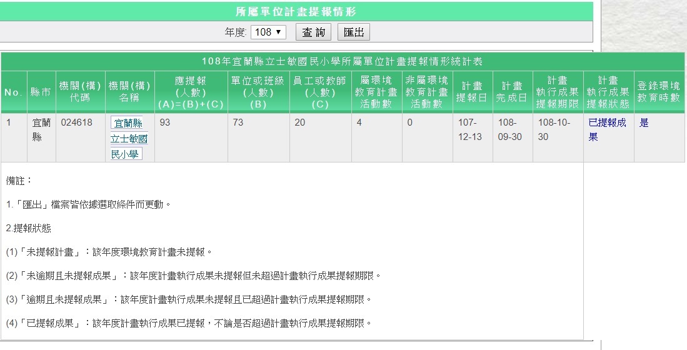
Task: Click the value 0 in 非屬環境教育計畫活動數 column
Action: 409,122
